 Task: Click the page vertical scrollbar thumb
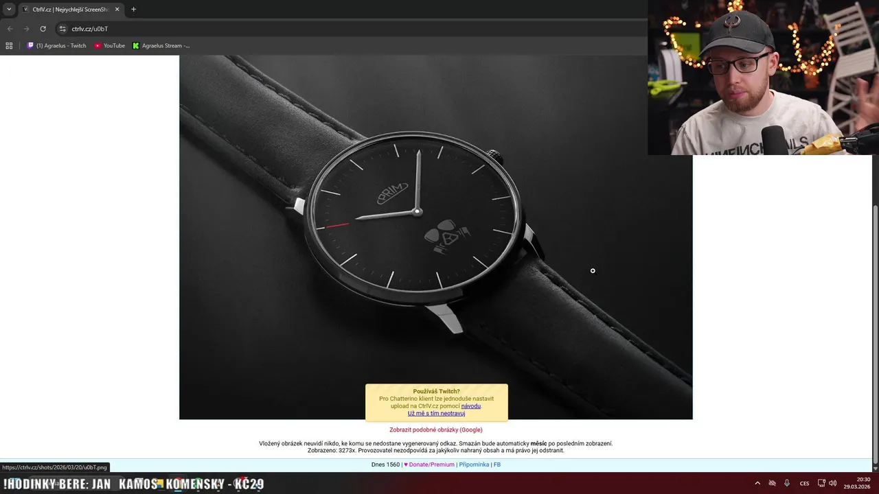[x=875, y=335]
